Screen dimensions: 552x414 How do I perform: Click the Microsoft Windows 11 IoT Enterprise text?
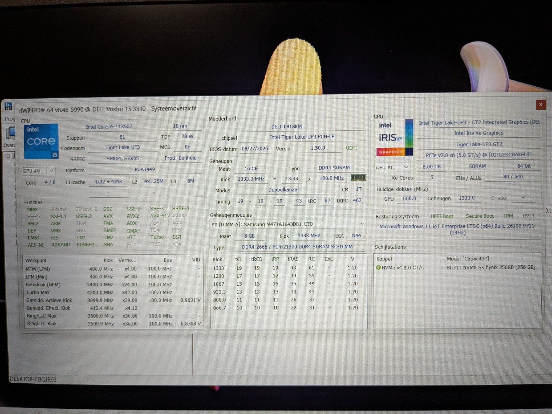click(x=457, y=229)
